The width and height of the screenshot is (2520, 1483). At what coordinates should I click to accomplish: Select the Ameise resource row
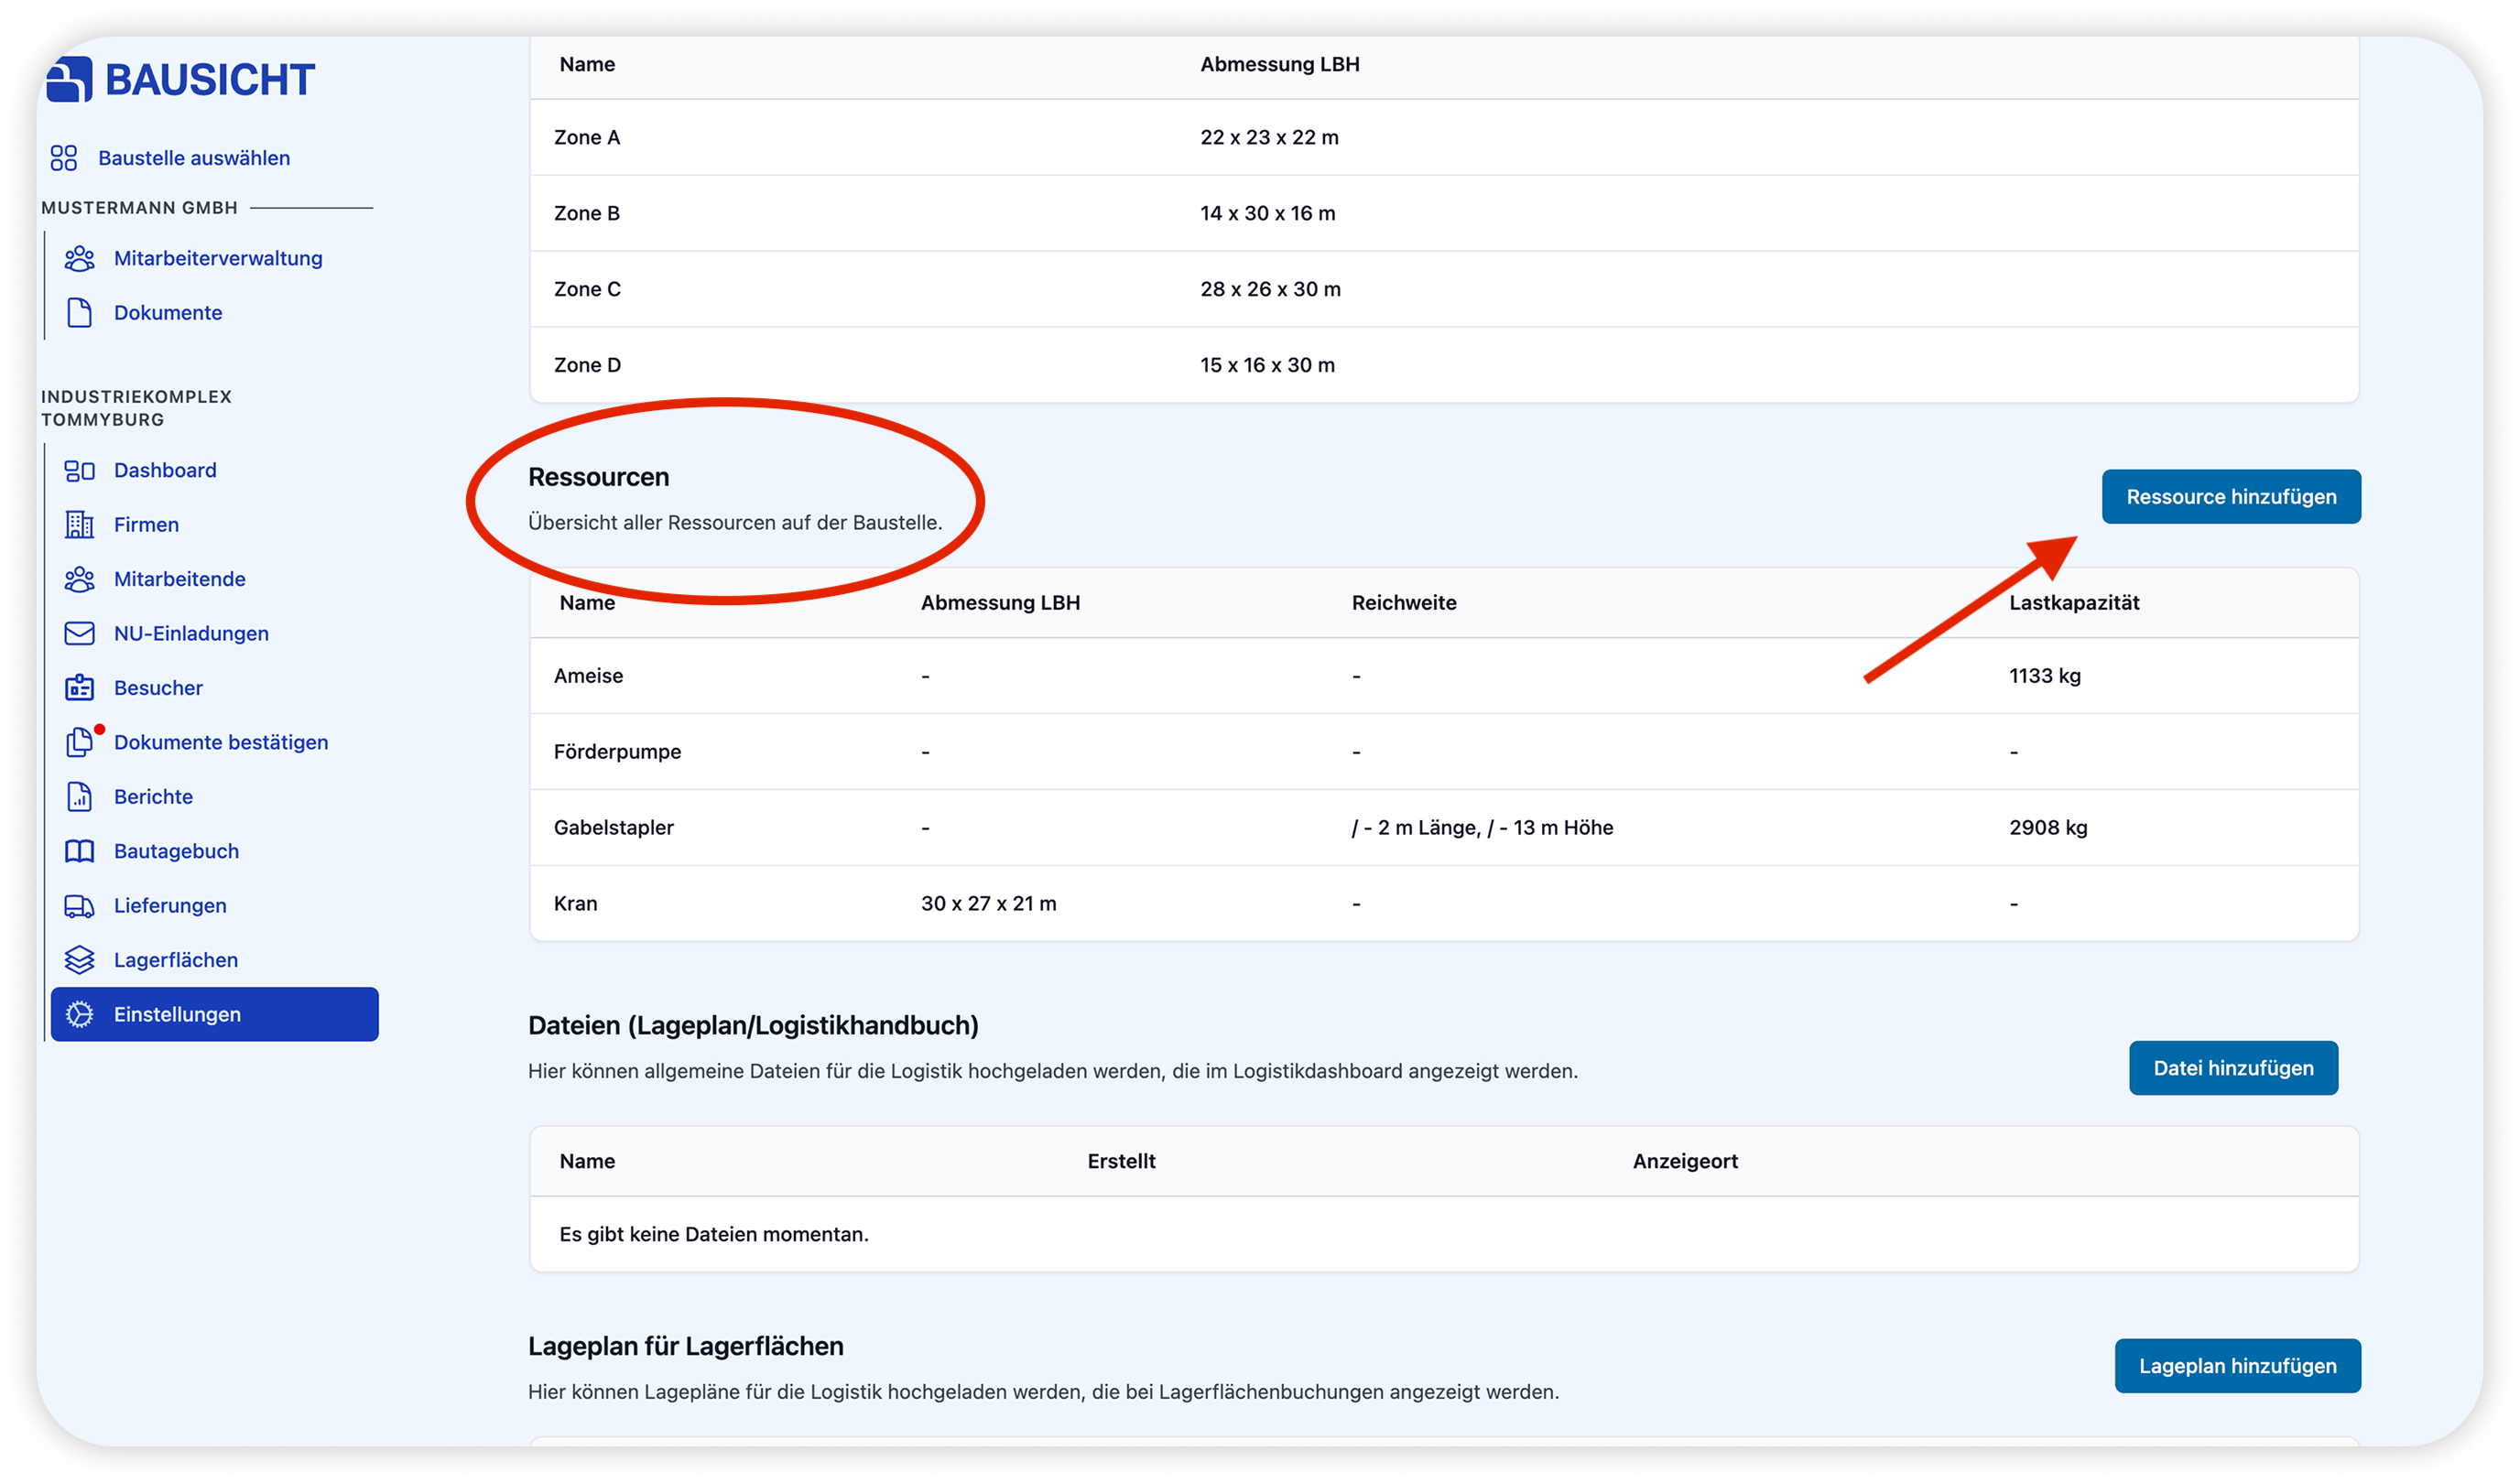pos(1444,676)
